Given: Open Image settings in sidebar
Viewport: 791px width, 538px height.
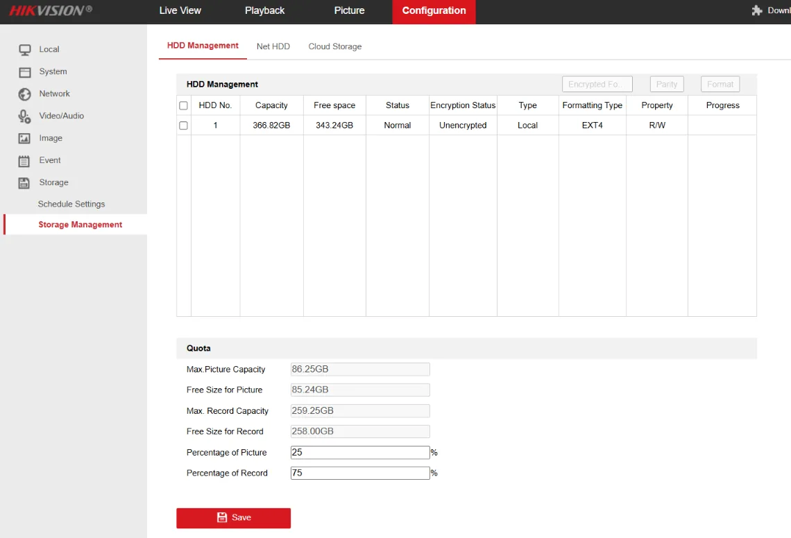Looking at the screenshot, I should tap(51, 138).
